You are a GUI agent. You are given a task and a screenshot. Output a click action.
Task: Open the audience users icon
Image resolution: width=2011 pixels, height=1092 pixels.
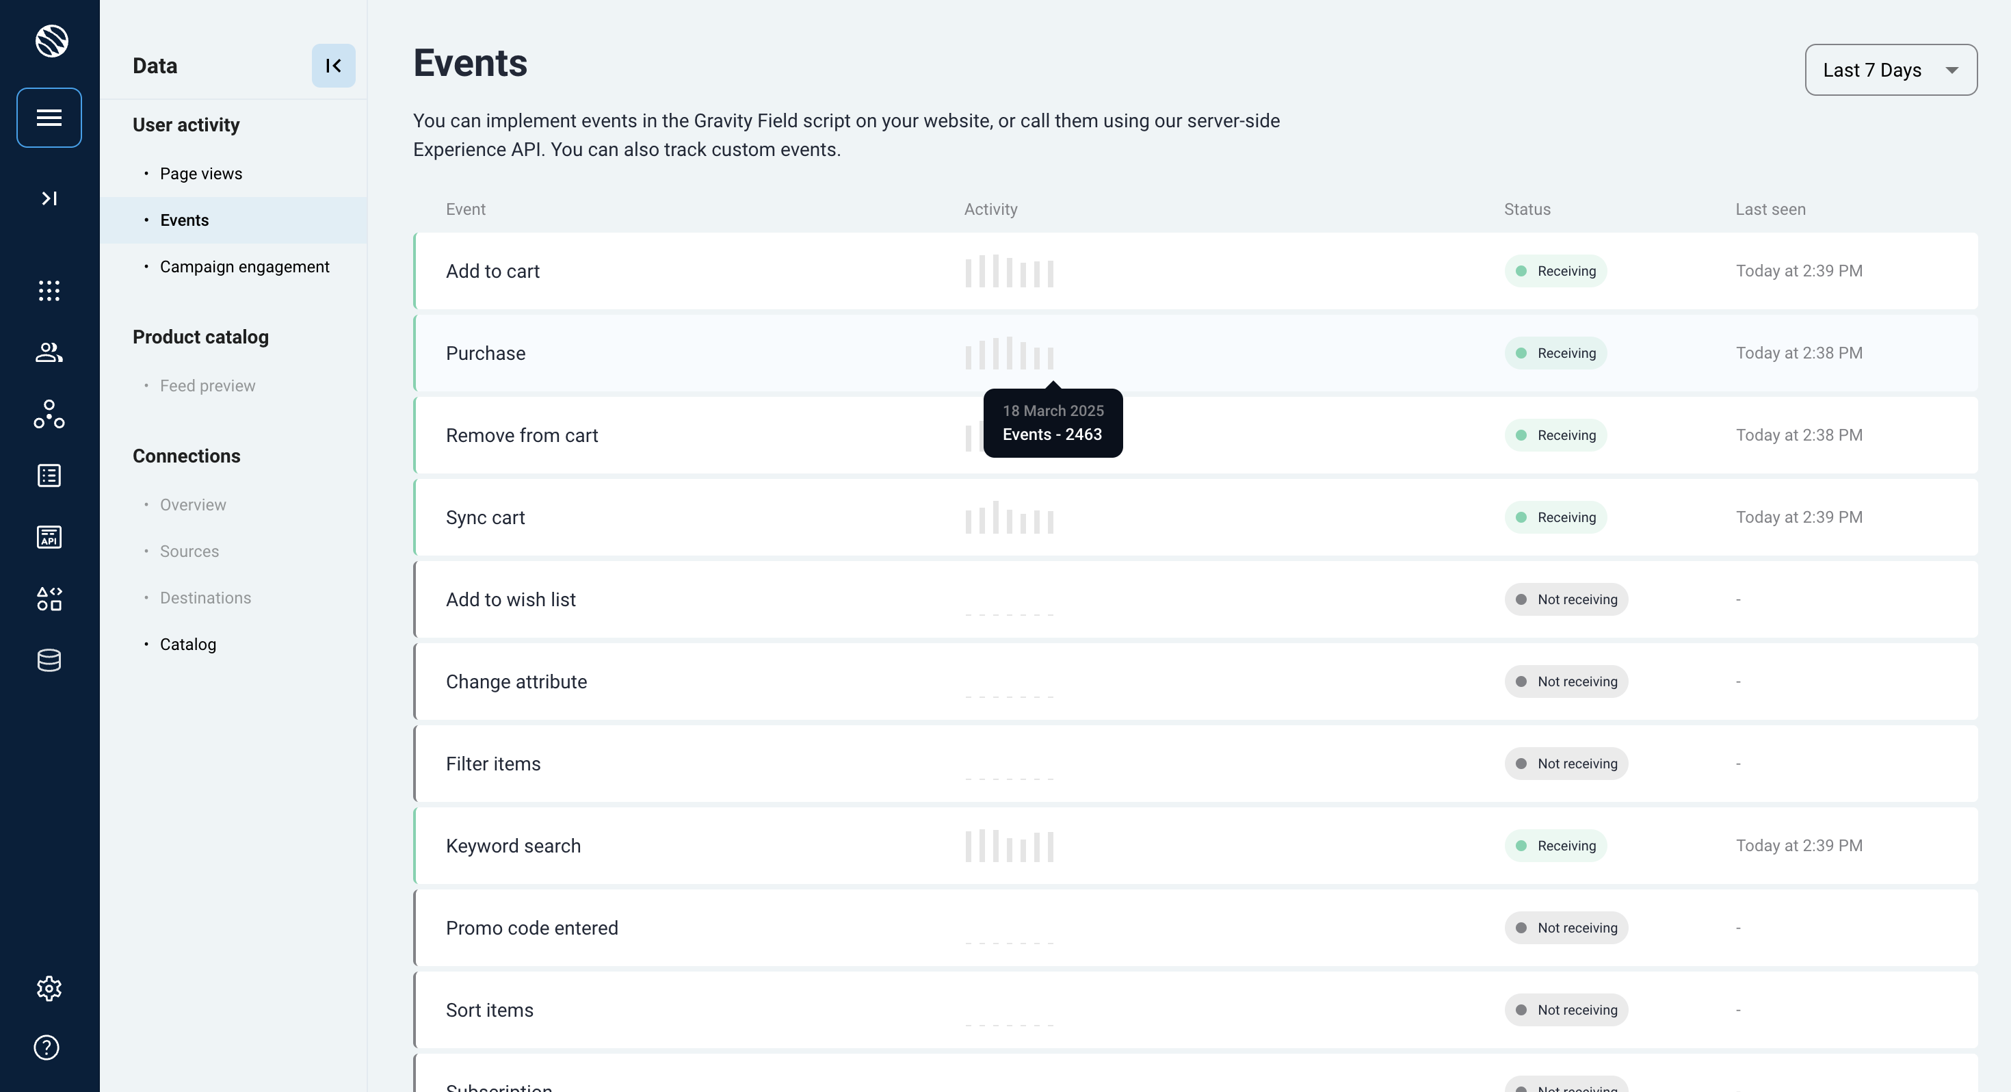pyautogui.click(x=49, y=352)
